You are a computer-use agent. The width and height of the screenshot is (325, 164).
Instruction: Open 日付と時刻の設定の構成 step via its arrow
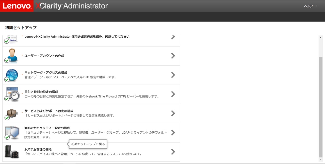173,94
